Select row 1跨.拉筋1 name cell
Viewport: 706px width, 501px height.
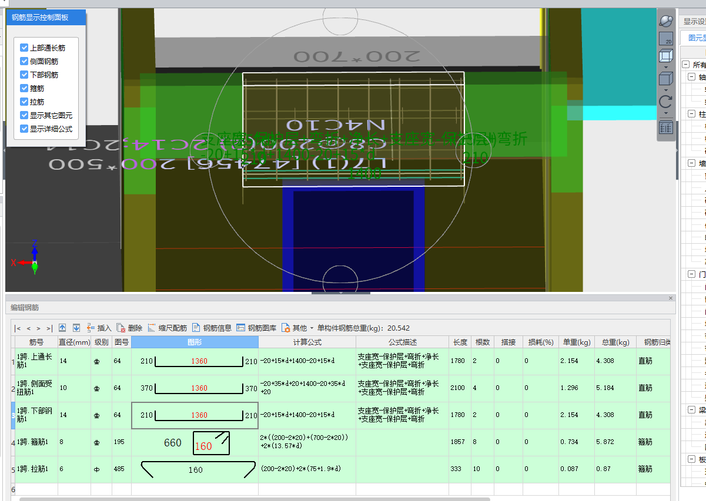click(x=36, y=469)
